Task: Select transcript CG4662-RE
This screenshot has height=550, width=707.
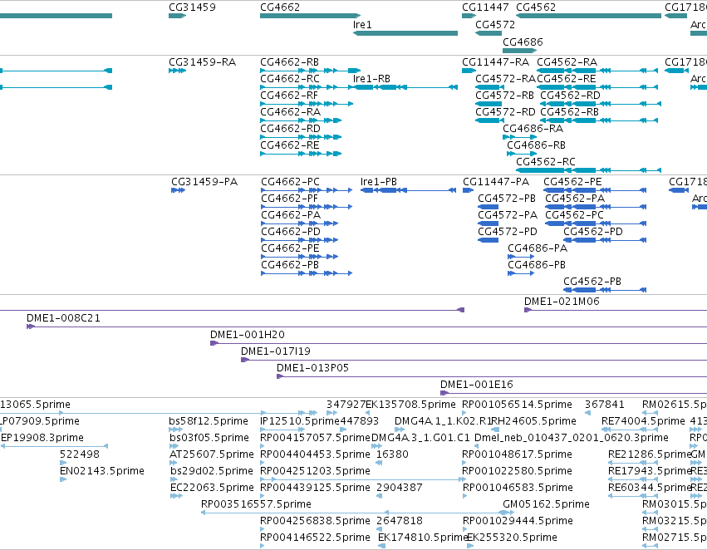Action: (x=289, y=145)
